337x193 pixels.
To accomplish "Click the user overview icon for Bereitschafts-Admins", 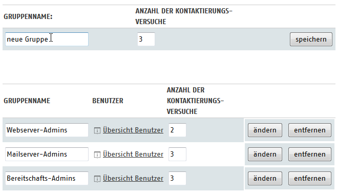I will click(x=97, y=179).
